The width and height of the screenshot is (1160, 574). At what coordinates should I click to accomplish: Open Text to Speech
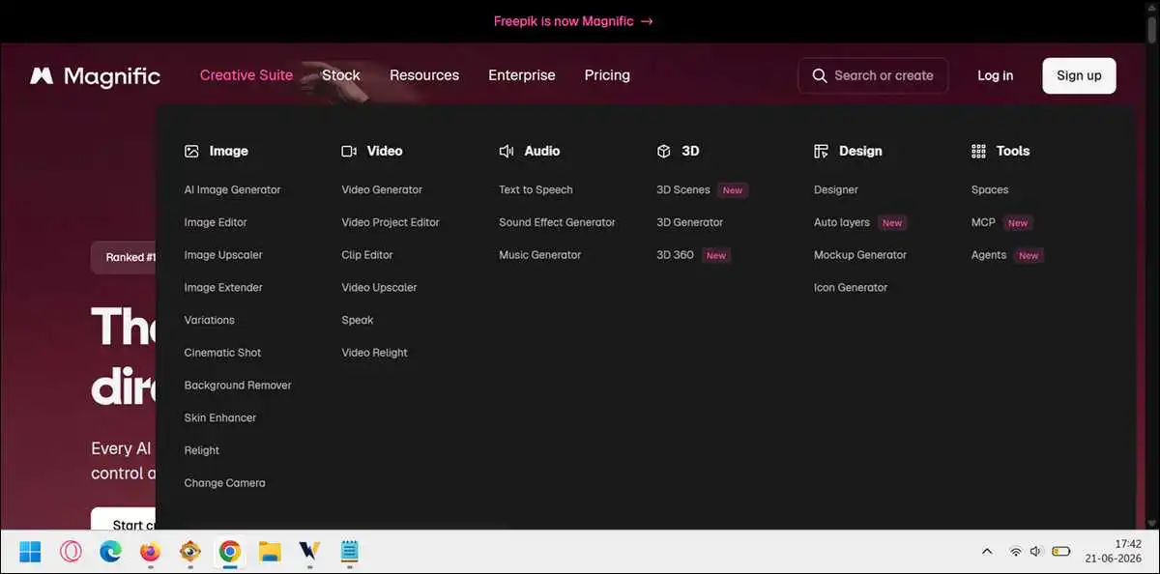pos(536,189)
